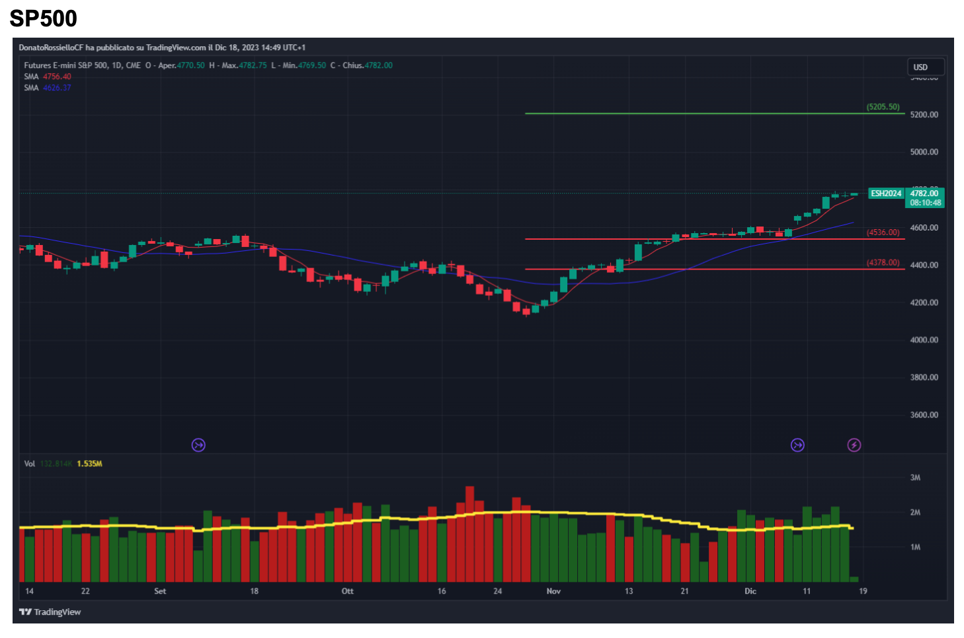Select the red (4536.00) level label
The image size is (964, 638).
pos(883,232)
